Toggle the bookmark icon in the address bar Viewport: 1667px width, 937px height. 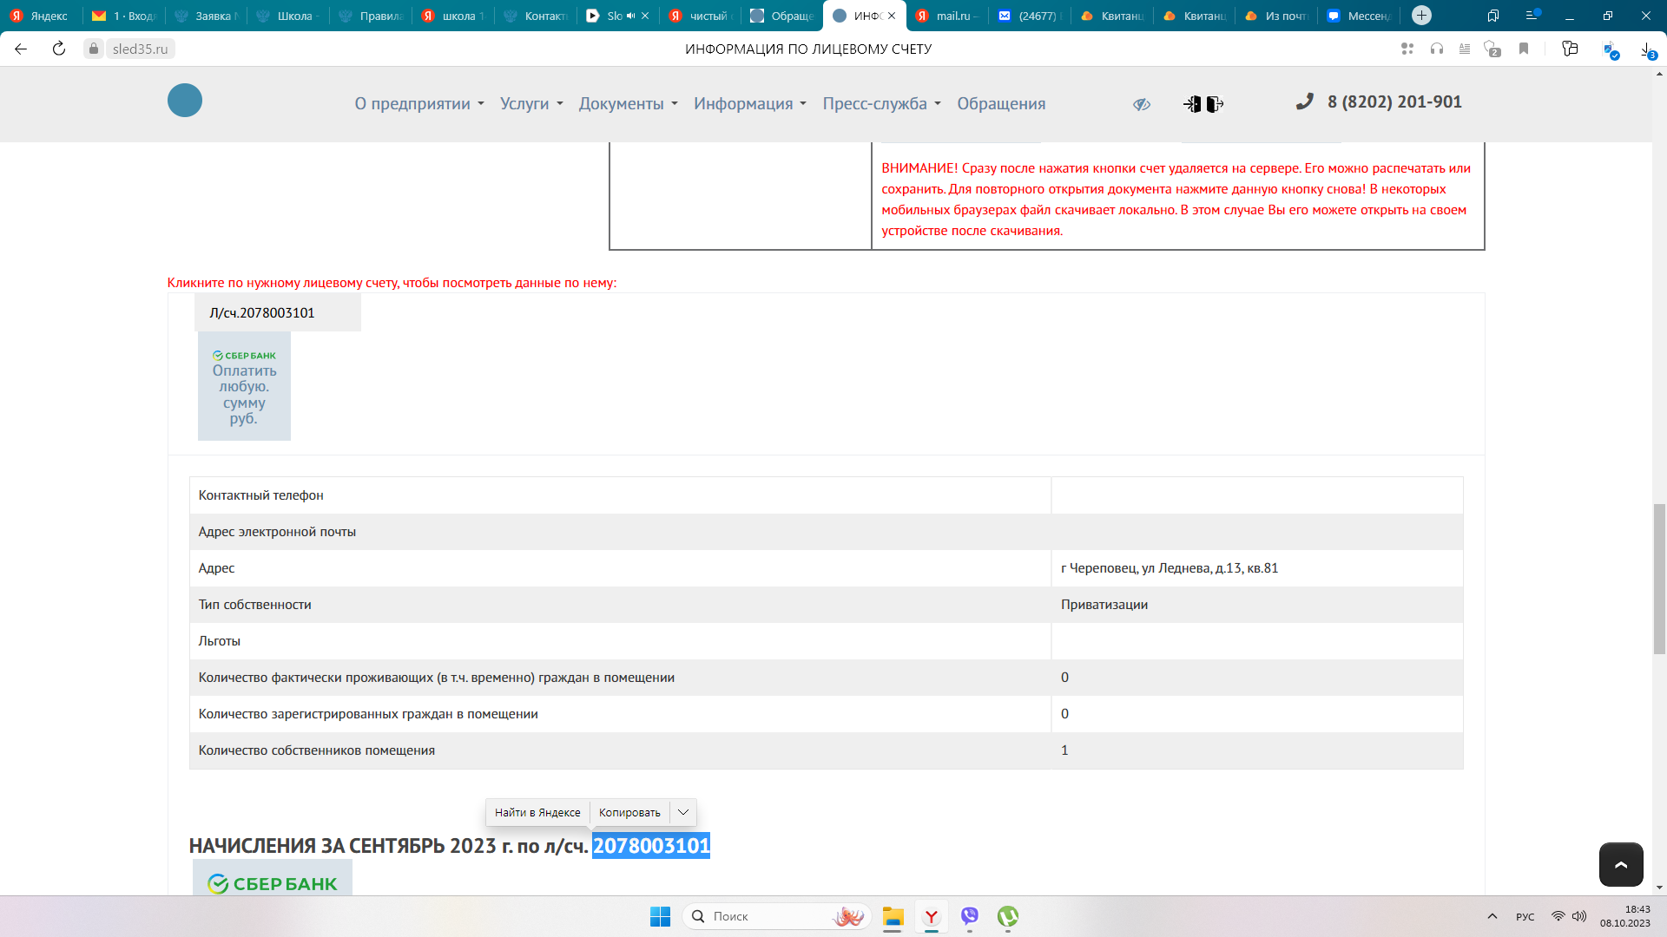pos(1523,49)
